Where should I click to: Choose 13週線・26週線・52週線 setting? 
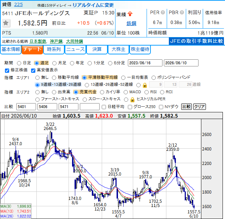coord(87,85)
